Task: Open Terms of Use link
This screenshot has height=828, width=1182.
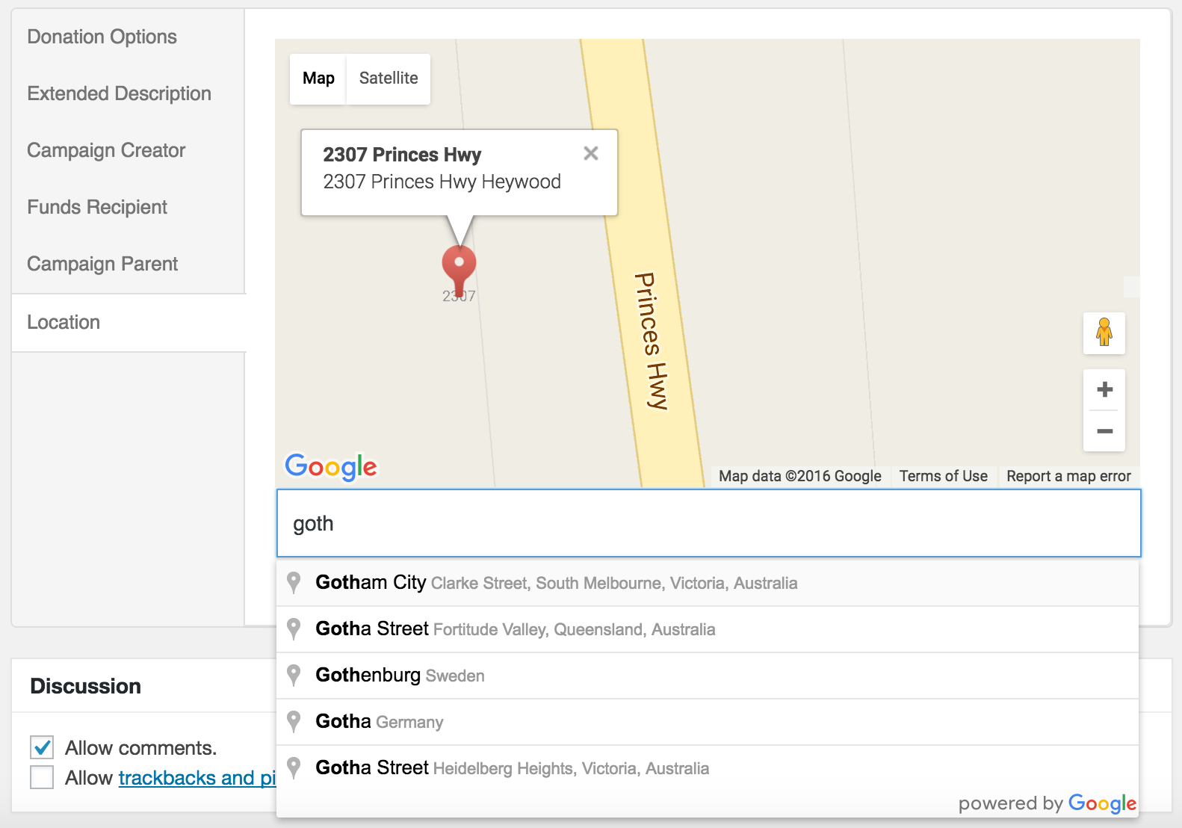Action: pos(944,476)
